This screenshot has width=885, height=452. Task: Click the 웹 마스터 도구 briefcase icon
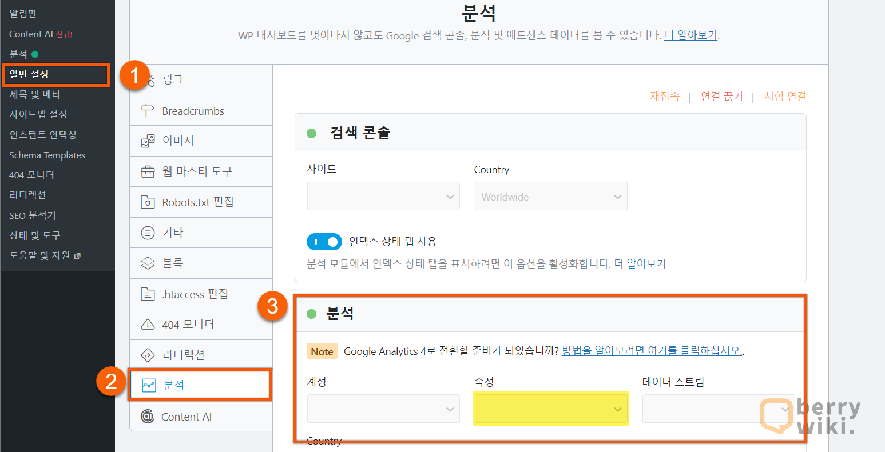point(148,171)
